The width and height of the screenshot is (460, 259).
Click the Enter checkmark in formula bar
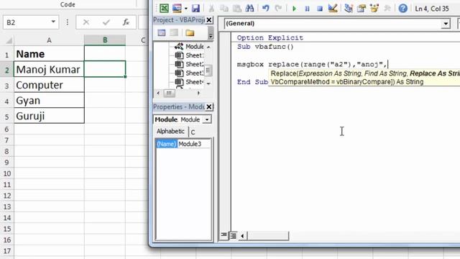click(106, 22)
